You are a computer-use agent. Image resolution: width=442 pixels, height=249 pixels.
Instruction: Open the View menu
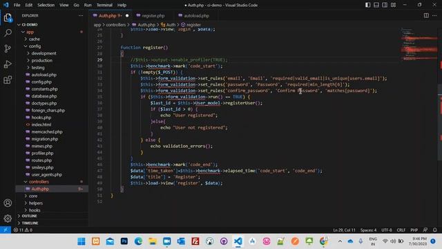click(x=64, y=5)
